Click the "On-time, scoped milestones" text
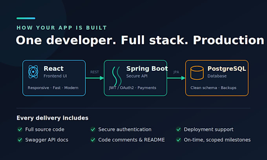This screenshot has width=267, height=160. click(217, 140)
